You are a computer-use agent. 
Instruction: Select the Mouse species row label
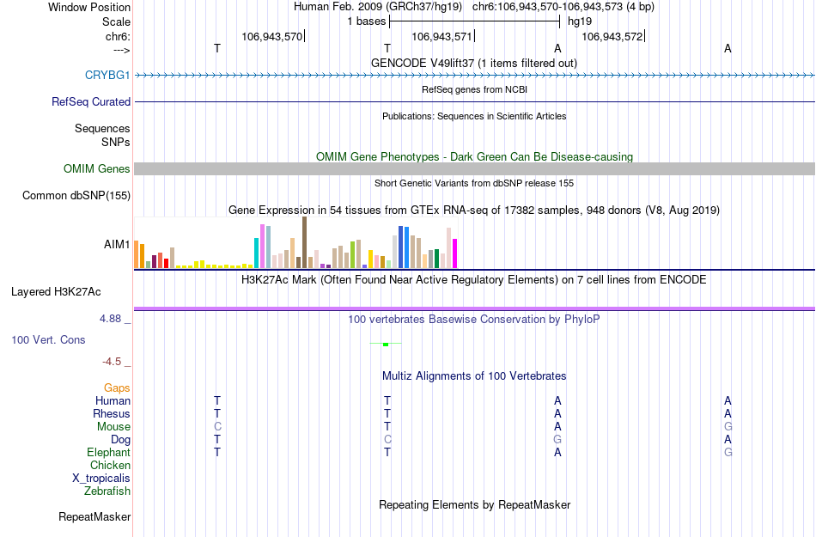tap(113, 427)
